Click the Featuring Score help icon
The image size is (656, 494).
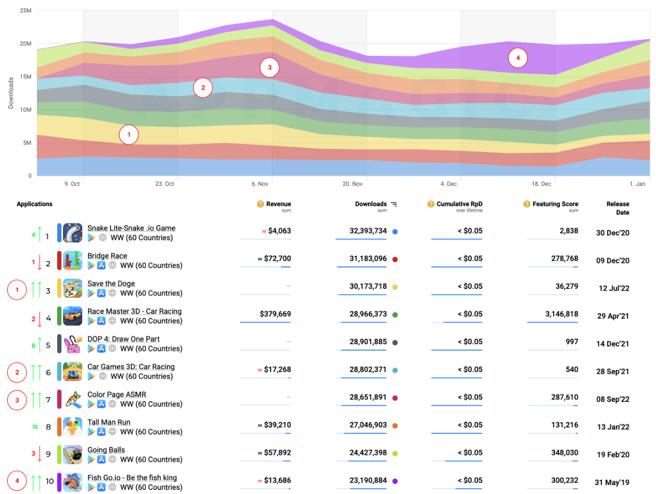526,204
